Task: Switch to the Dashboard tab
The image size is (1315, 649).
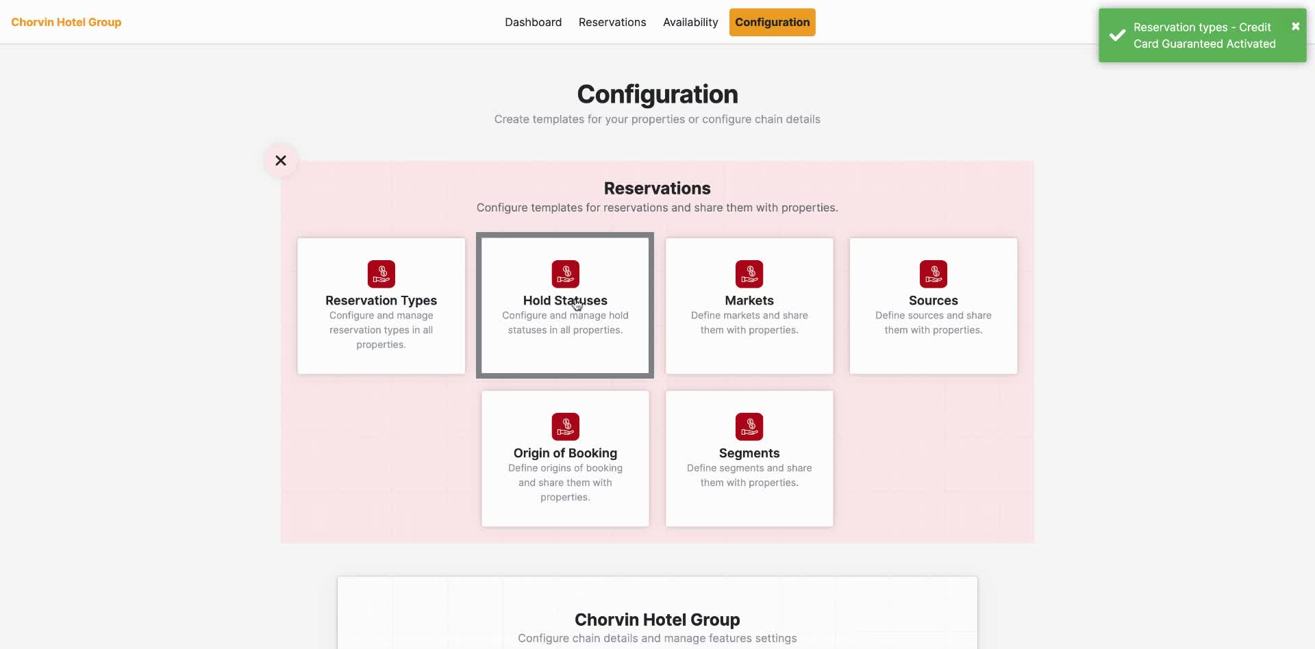Action: tap(533, 22)
